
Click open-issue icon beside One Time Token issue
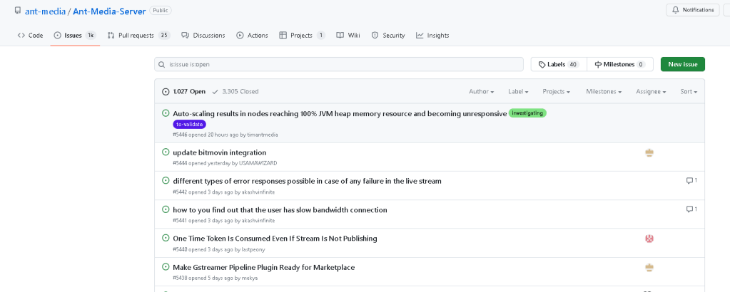pos(166,238)
